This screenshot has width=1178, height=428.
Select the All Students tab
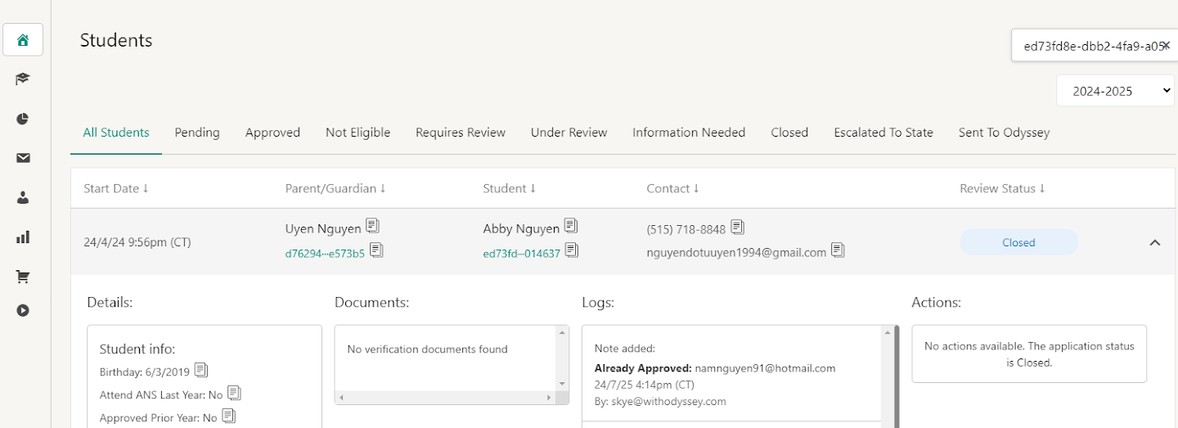click(116, 133)
